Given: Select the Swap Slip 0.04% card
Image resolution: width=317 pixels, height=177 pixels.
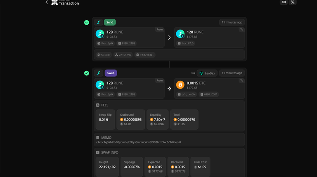Looking at the screenshot, I should 105,119.
